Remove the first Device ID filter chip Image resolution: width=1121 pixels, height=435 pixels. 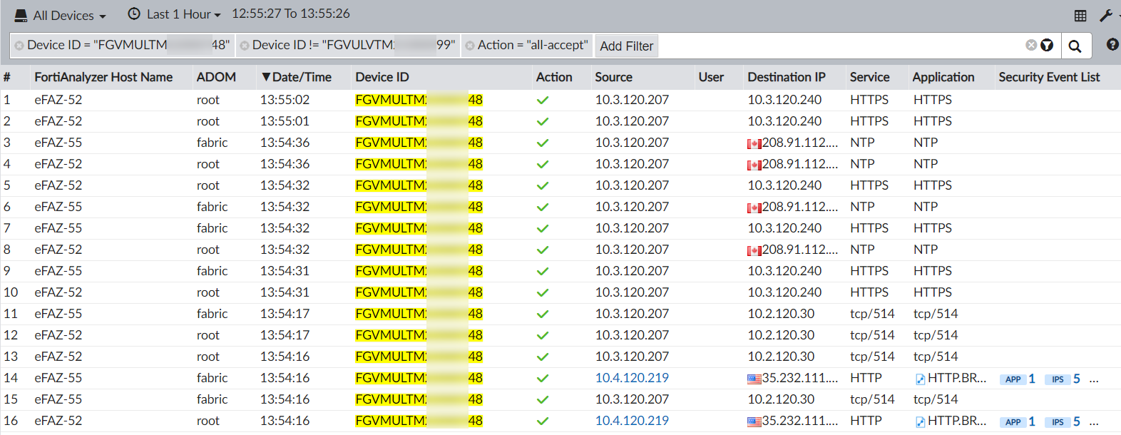tap(19, 46)
